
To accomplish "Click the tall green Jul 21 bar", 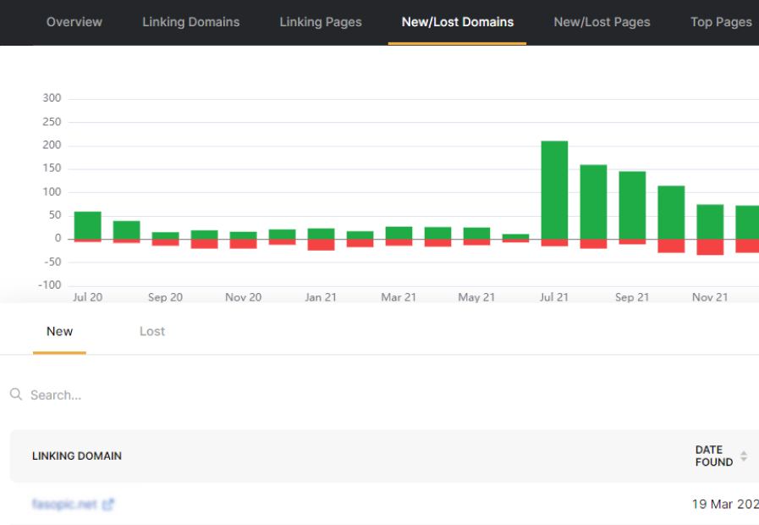I will pyautogui.click(x=554, y=190).
